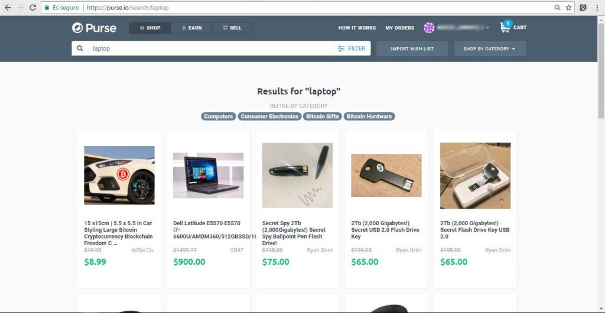Open Chrome's three-dot menu

tap(597, 7)
